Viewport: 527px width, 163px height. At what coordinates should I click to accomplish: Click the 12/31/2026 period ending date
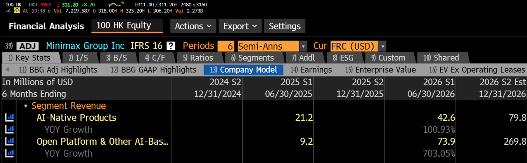pyautogui.click(x=503, y=94)
